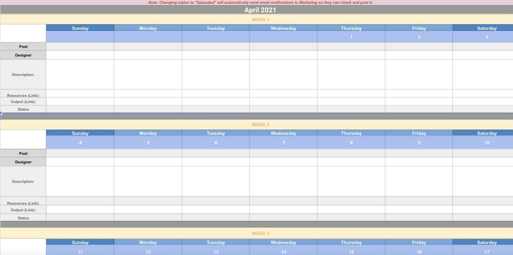
Task: Click date cell 13 in Week 3
Action: pyautogui.click(x=216, y=250)
